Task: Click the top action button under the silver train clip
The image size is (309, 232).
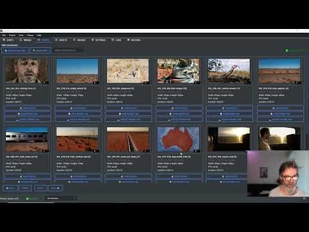Action: [x=28, y=177]
